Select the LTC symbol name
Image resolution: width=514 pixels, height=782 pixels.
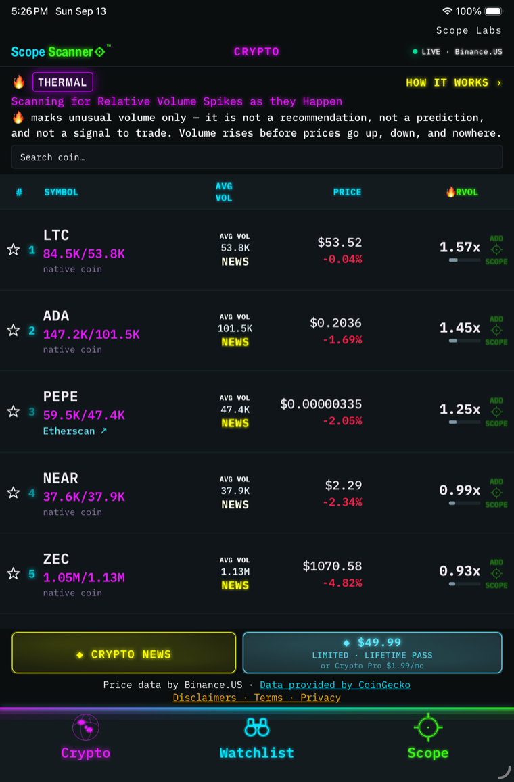[x=56, y=235]
